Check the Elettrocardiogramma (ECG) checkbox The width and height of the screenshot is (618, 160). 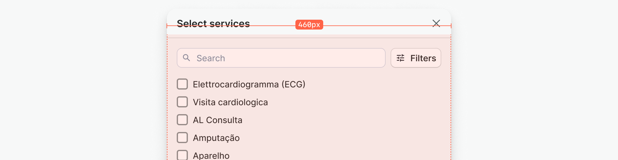point(182,84)
